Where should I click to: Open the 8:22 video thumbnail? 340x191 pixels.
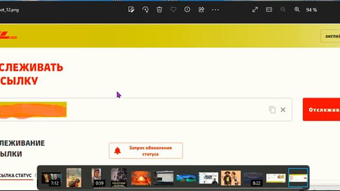click(253, 179)
